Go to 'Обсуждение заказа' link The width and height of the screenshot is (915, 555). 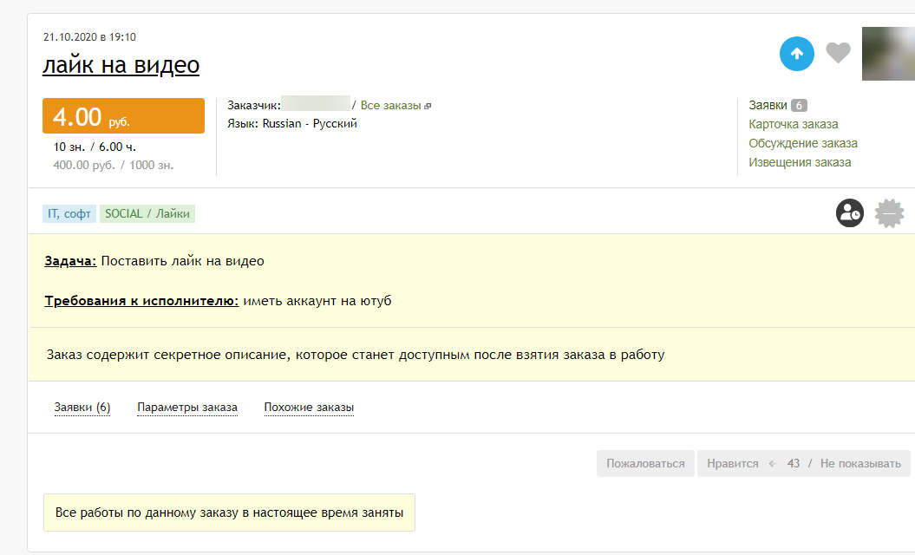802,143
